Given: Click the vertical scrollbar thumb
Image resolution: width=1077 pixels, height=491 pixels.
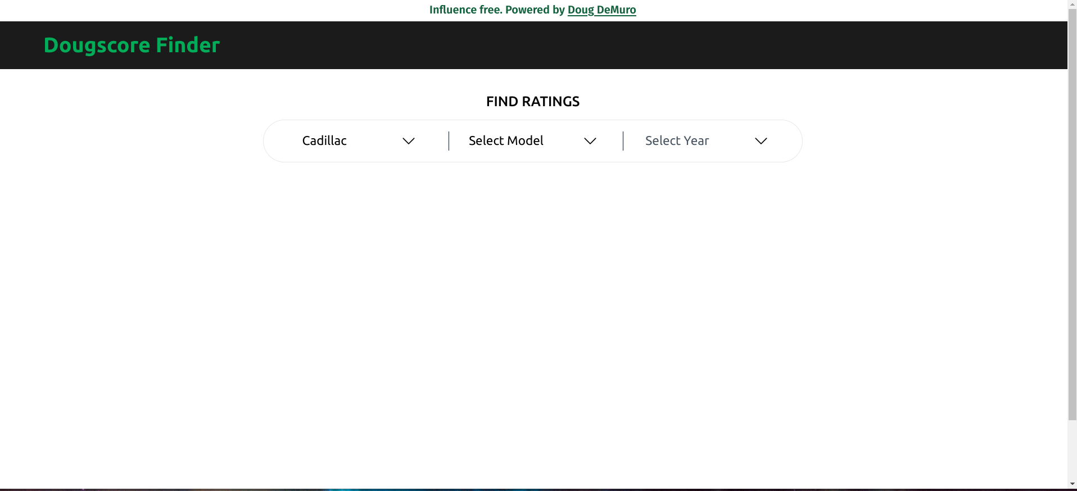Looking at the screenshot, I should click(1072, 214).
